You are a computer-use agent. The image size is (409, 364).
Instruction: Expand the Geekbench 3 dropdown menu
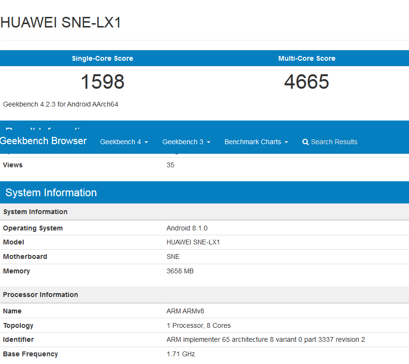click(x=186, y=142)
